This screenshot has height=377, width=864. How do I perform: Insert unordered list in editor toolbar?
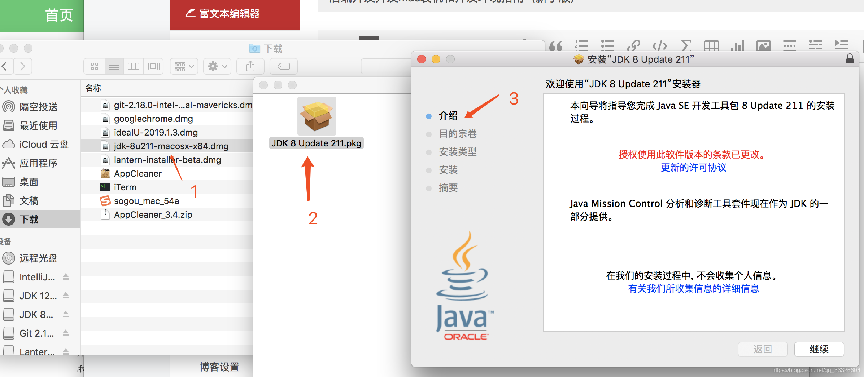click(x=607, y=45)
